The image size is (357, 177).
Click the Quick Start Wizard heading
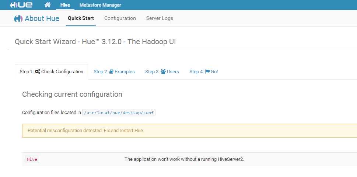click(95, 42)
